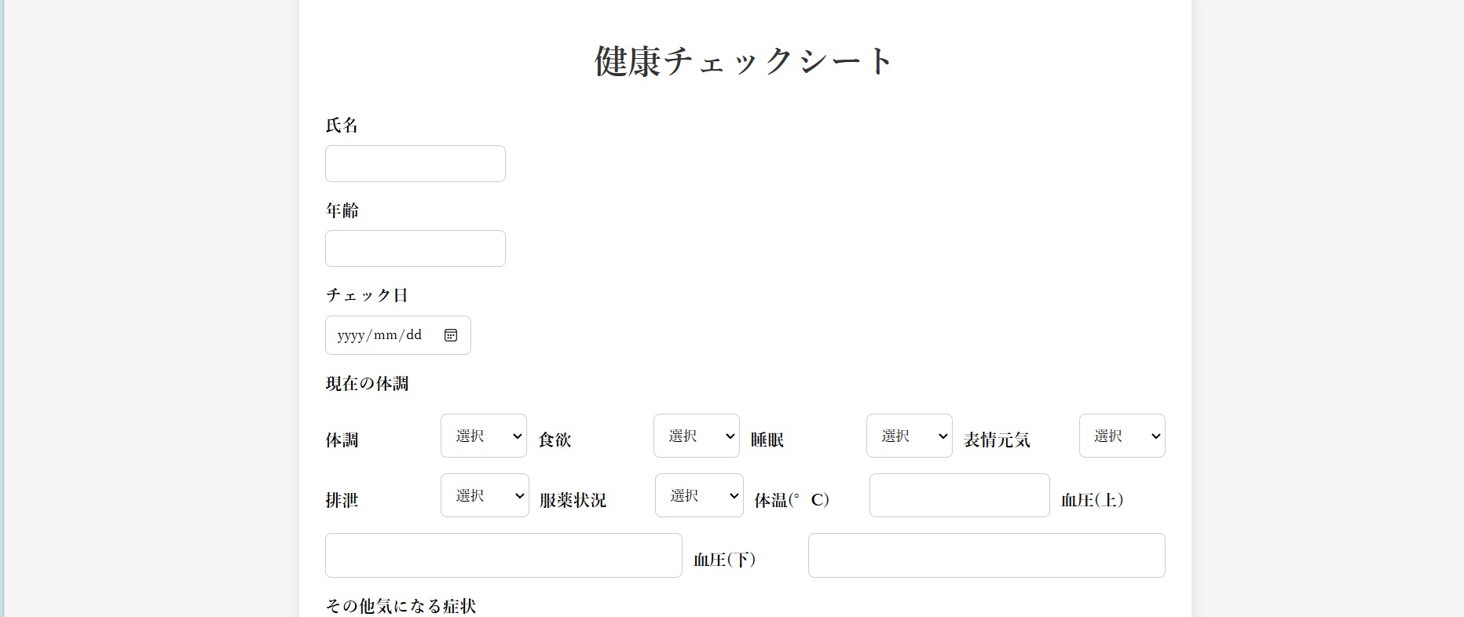Expand the 表情元気 dropdown

coord(1122,436)
